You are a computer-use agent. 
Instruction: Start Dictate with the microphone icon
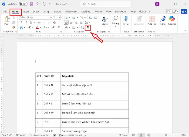[126, 21]
